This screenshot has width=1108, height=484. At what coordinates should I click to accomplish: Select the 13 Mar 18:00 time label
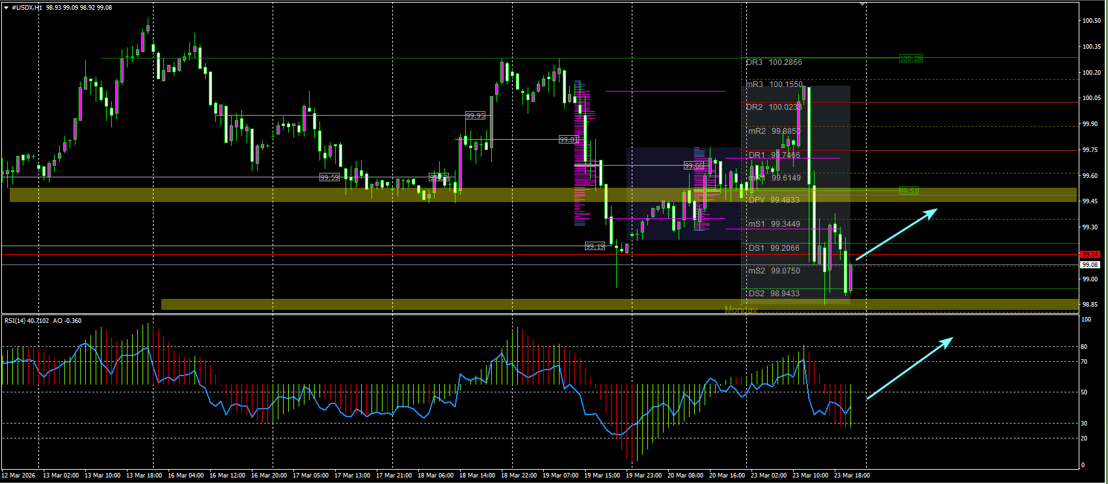click(x=144, y=476)
